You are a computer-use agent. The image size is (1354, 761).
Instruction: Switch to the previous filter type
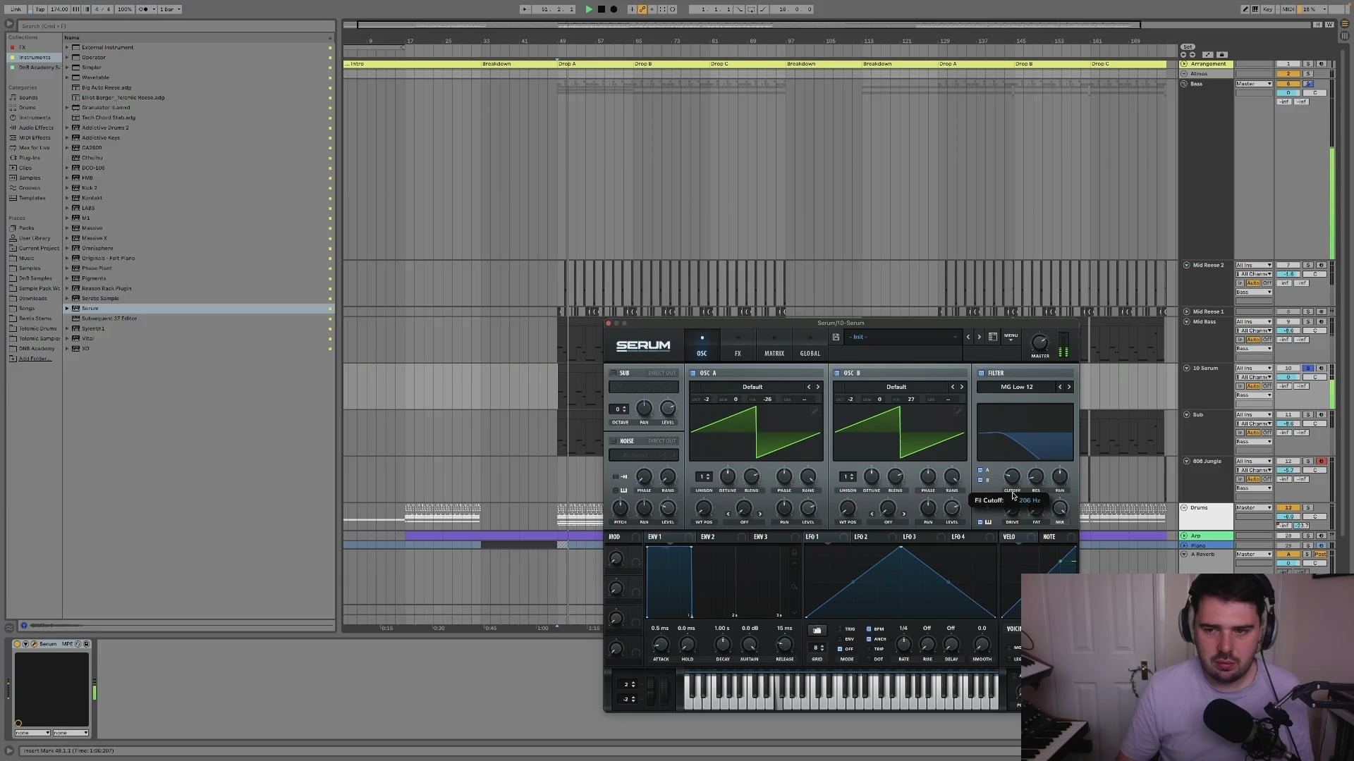coord(1060,387)
